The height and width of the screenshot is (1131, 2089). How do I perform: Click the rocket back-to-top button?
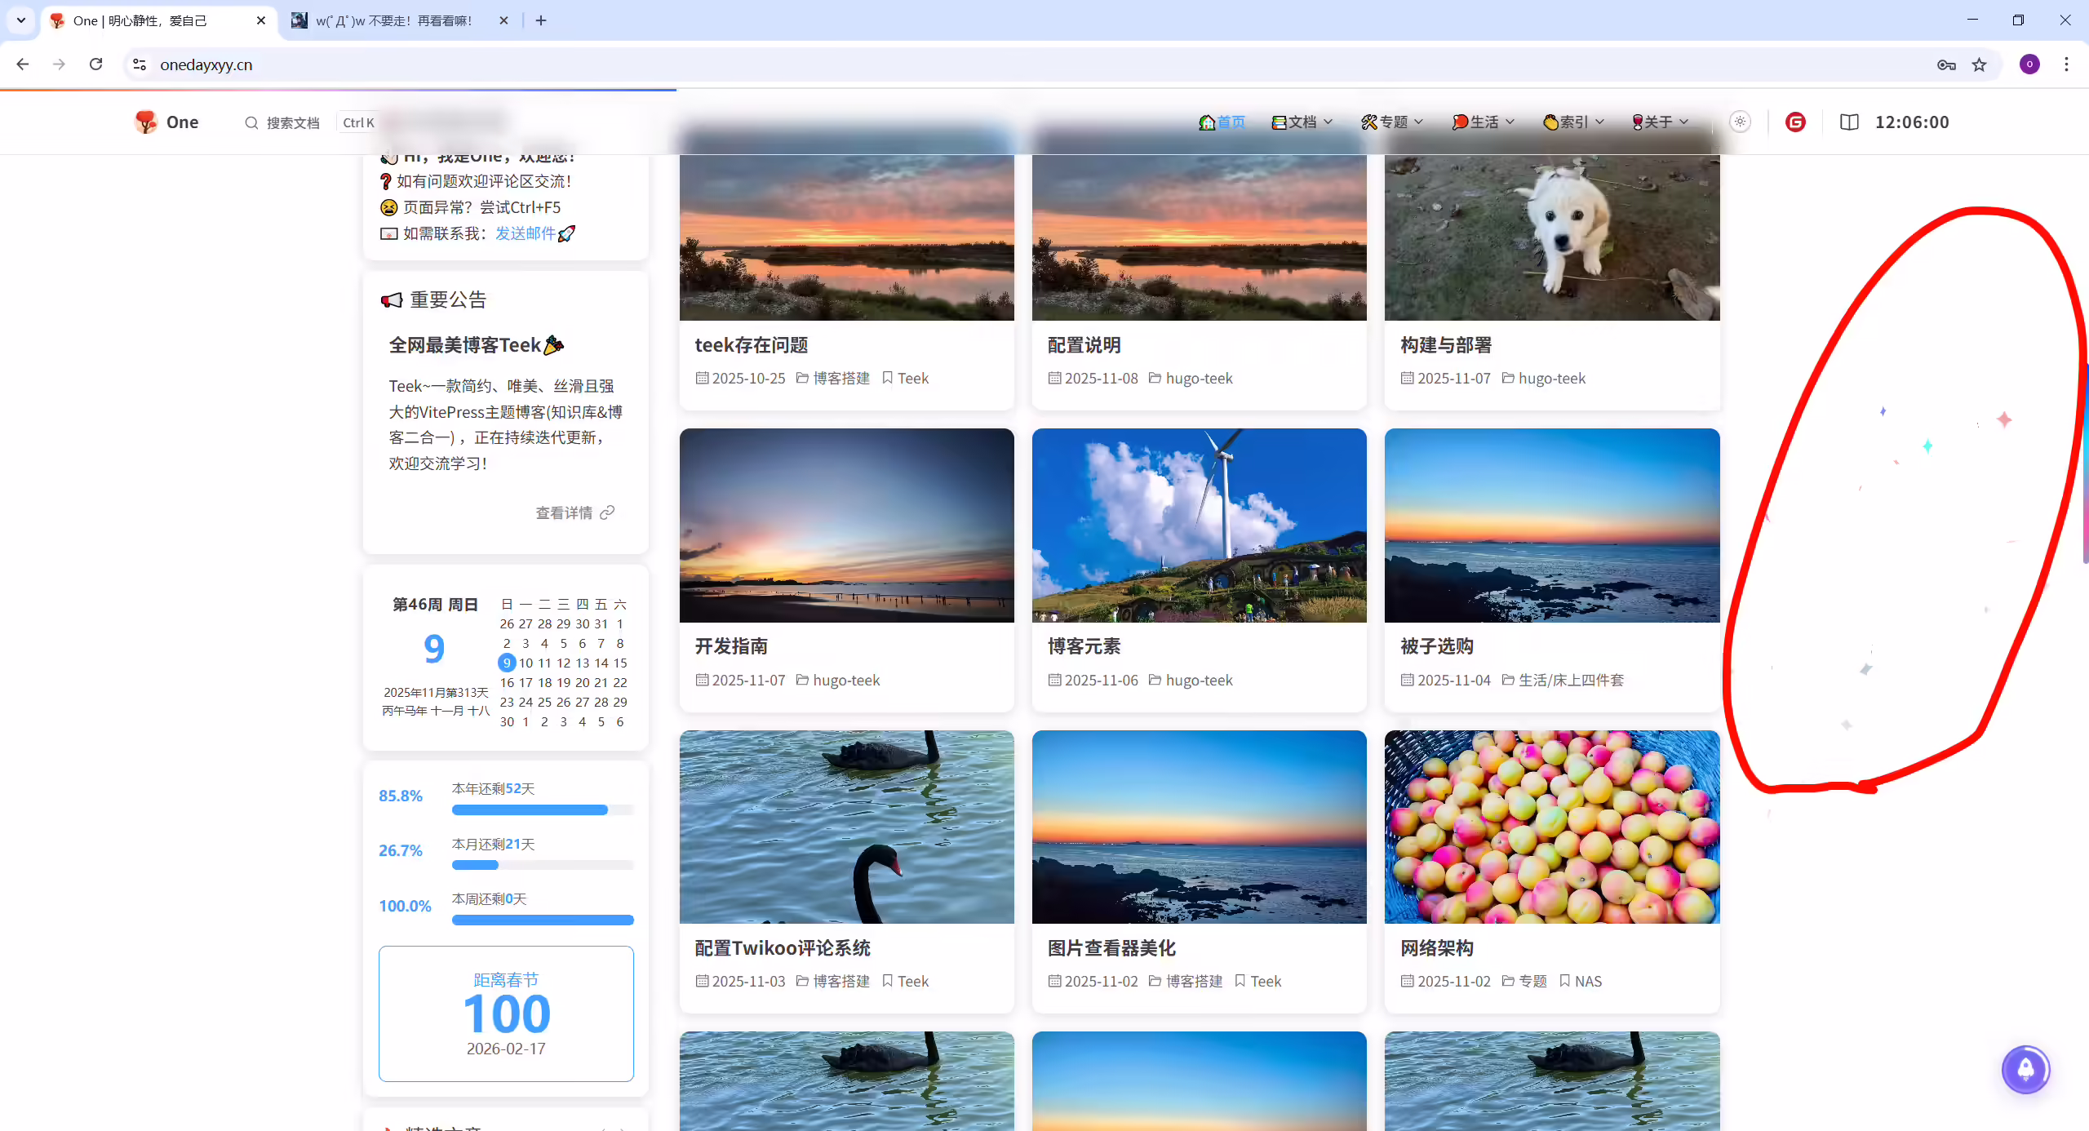[x=2025, y=1069]
